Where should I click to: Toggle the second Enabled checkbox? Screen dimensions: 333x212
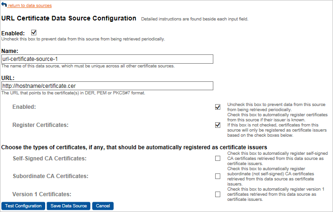click(217, 107)
